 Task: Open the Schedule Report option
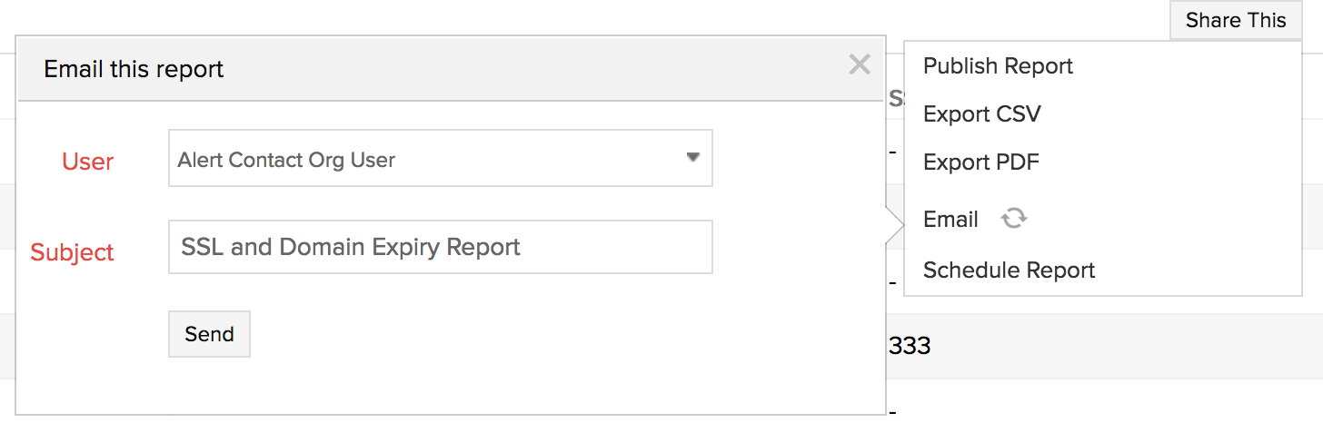click(1009, 271)
